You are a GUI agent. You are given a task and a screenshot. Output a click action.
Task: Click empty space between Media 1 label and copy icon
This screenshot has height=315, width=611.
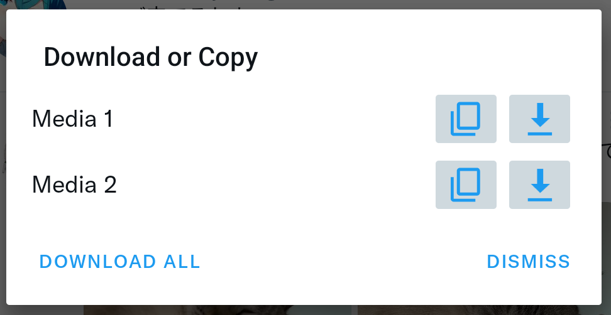[273, 119]
